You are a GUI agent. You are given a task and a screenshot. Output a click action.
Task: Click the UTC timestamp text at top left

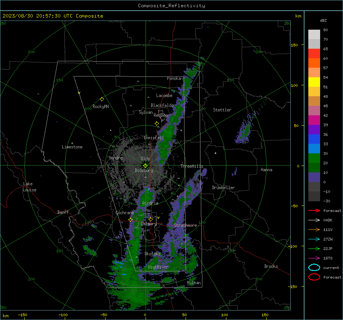(x=53, y=16)
